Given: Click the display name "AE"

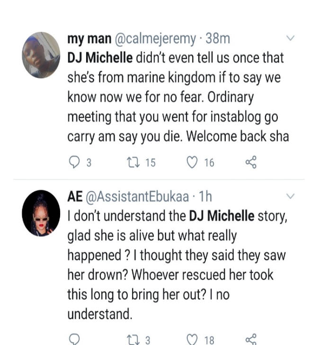Looking at the screenshot, I should (x=76, y=196).
